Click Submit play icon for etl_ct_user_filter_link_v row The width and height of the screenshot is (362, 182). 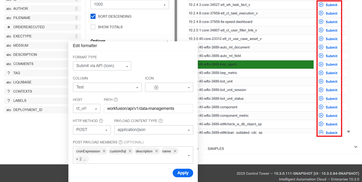coord(321,30)
